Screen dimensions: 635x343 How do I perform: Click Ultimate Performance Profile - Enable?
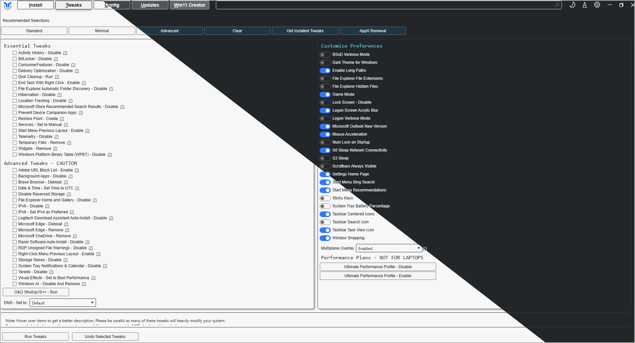[x=378, y=276]
